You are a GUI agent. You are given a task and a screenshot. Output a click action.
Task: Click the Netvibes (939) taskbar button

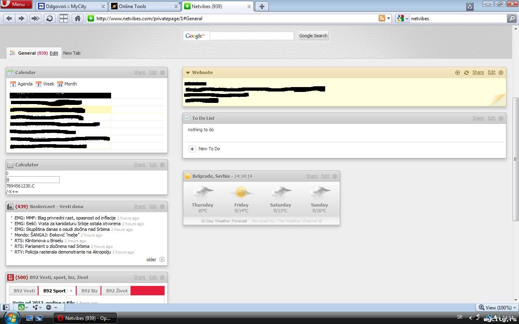[x=85, y=318]
